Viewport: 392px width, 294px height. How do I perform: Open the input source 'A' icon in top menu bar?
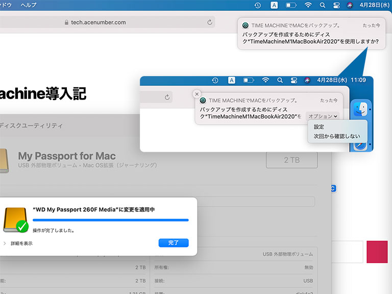[274, 5]
